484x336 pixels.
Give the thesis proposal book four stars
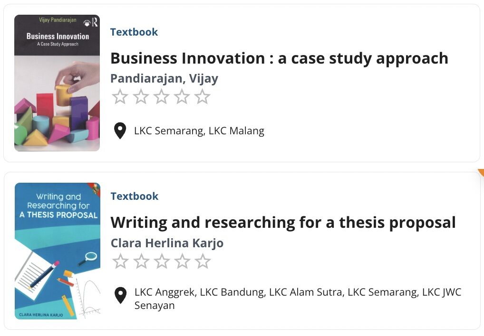pos(183,261)
